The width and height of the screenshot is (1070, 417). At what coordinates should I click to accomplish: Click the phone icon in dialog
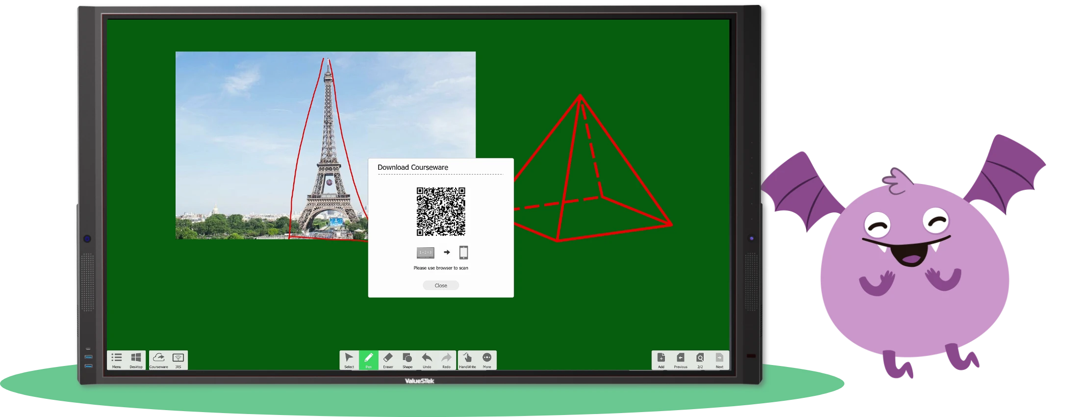coord(463,252)
